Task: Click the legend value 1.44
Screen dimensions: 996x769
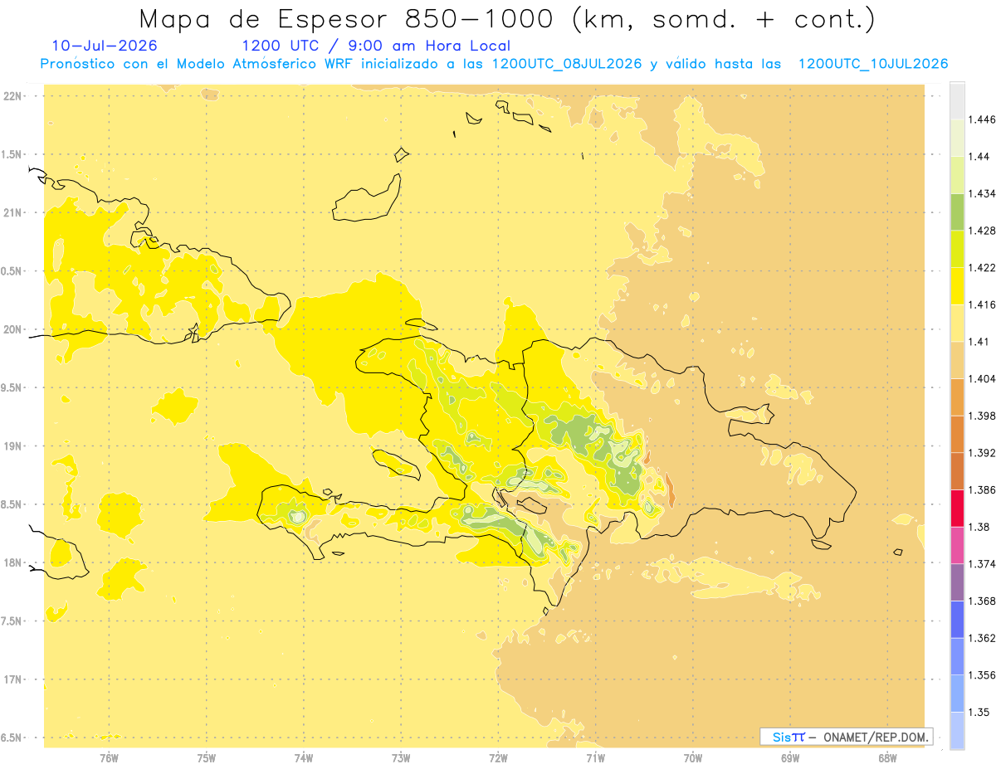Action: (x=979, y=157)
